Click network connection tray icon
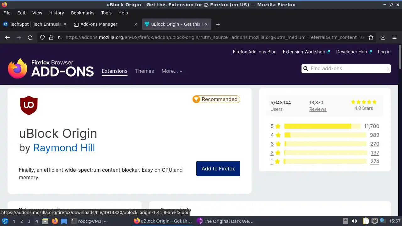 (374, 221)
